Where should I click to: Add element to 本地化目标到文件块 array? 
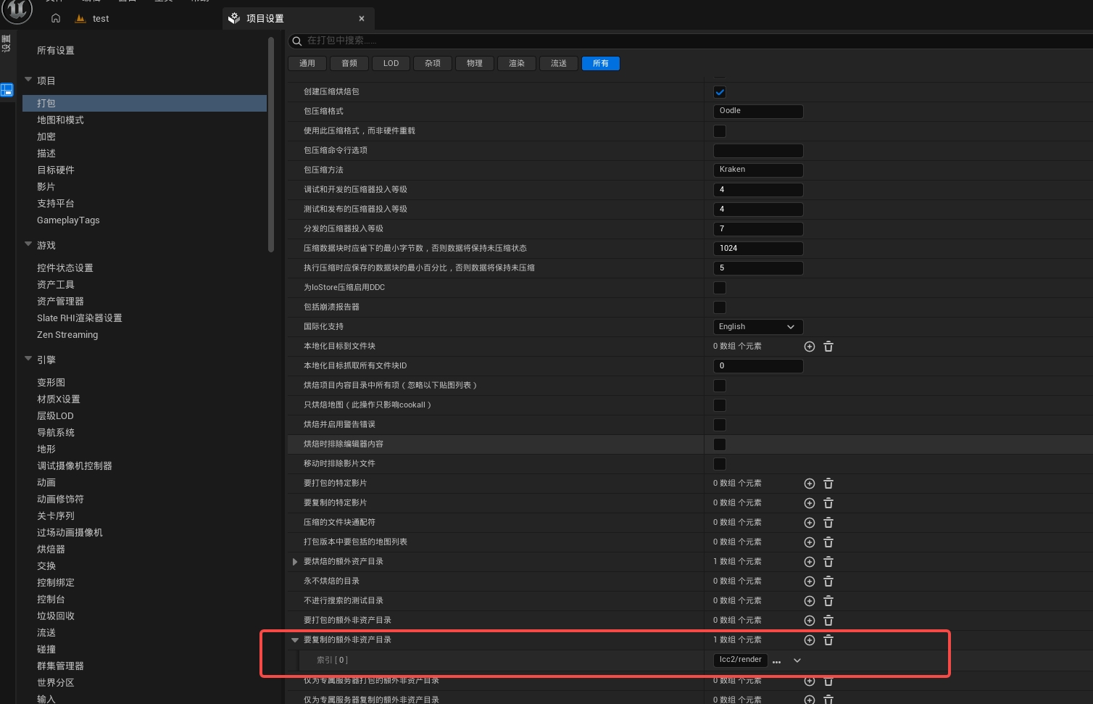(810, 347)
